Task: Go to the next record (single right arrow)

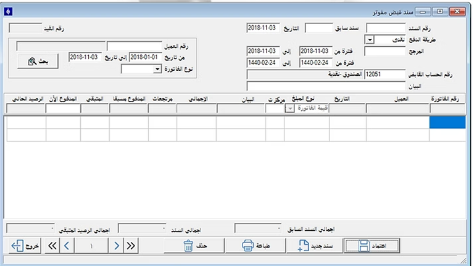Action: coord(117,246)
